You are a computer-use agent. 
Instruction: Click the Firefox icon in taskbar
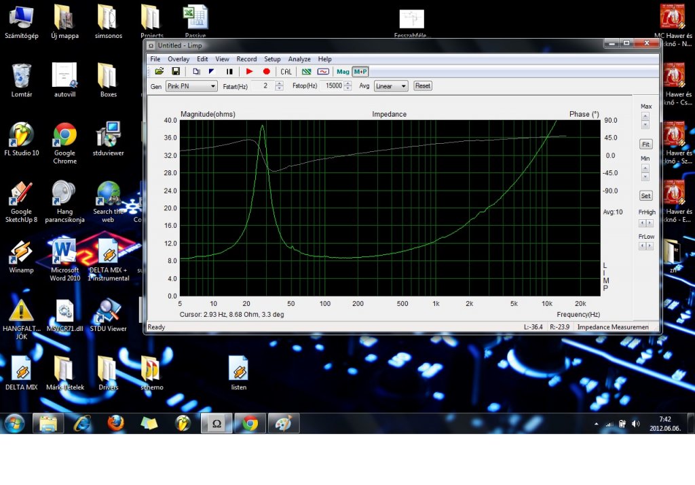[x=115, y=423]
